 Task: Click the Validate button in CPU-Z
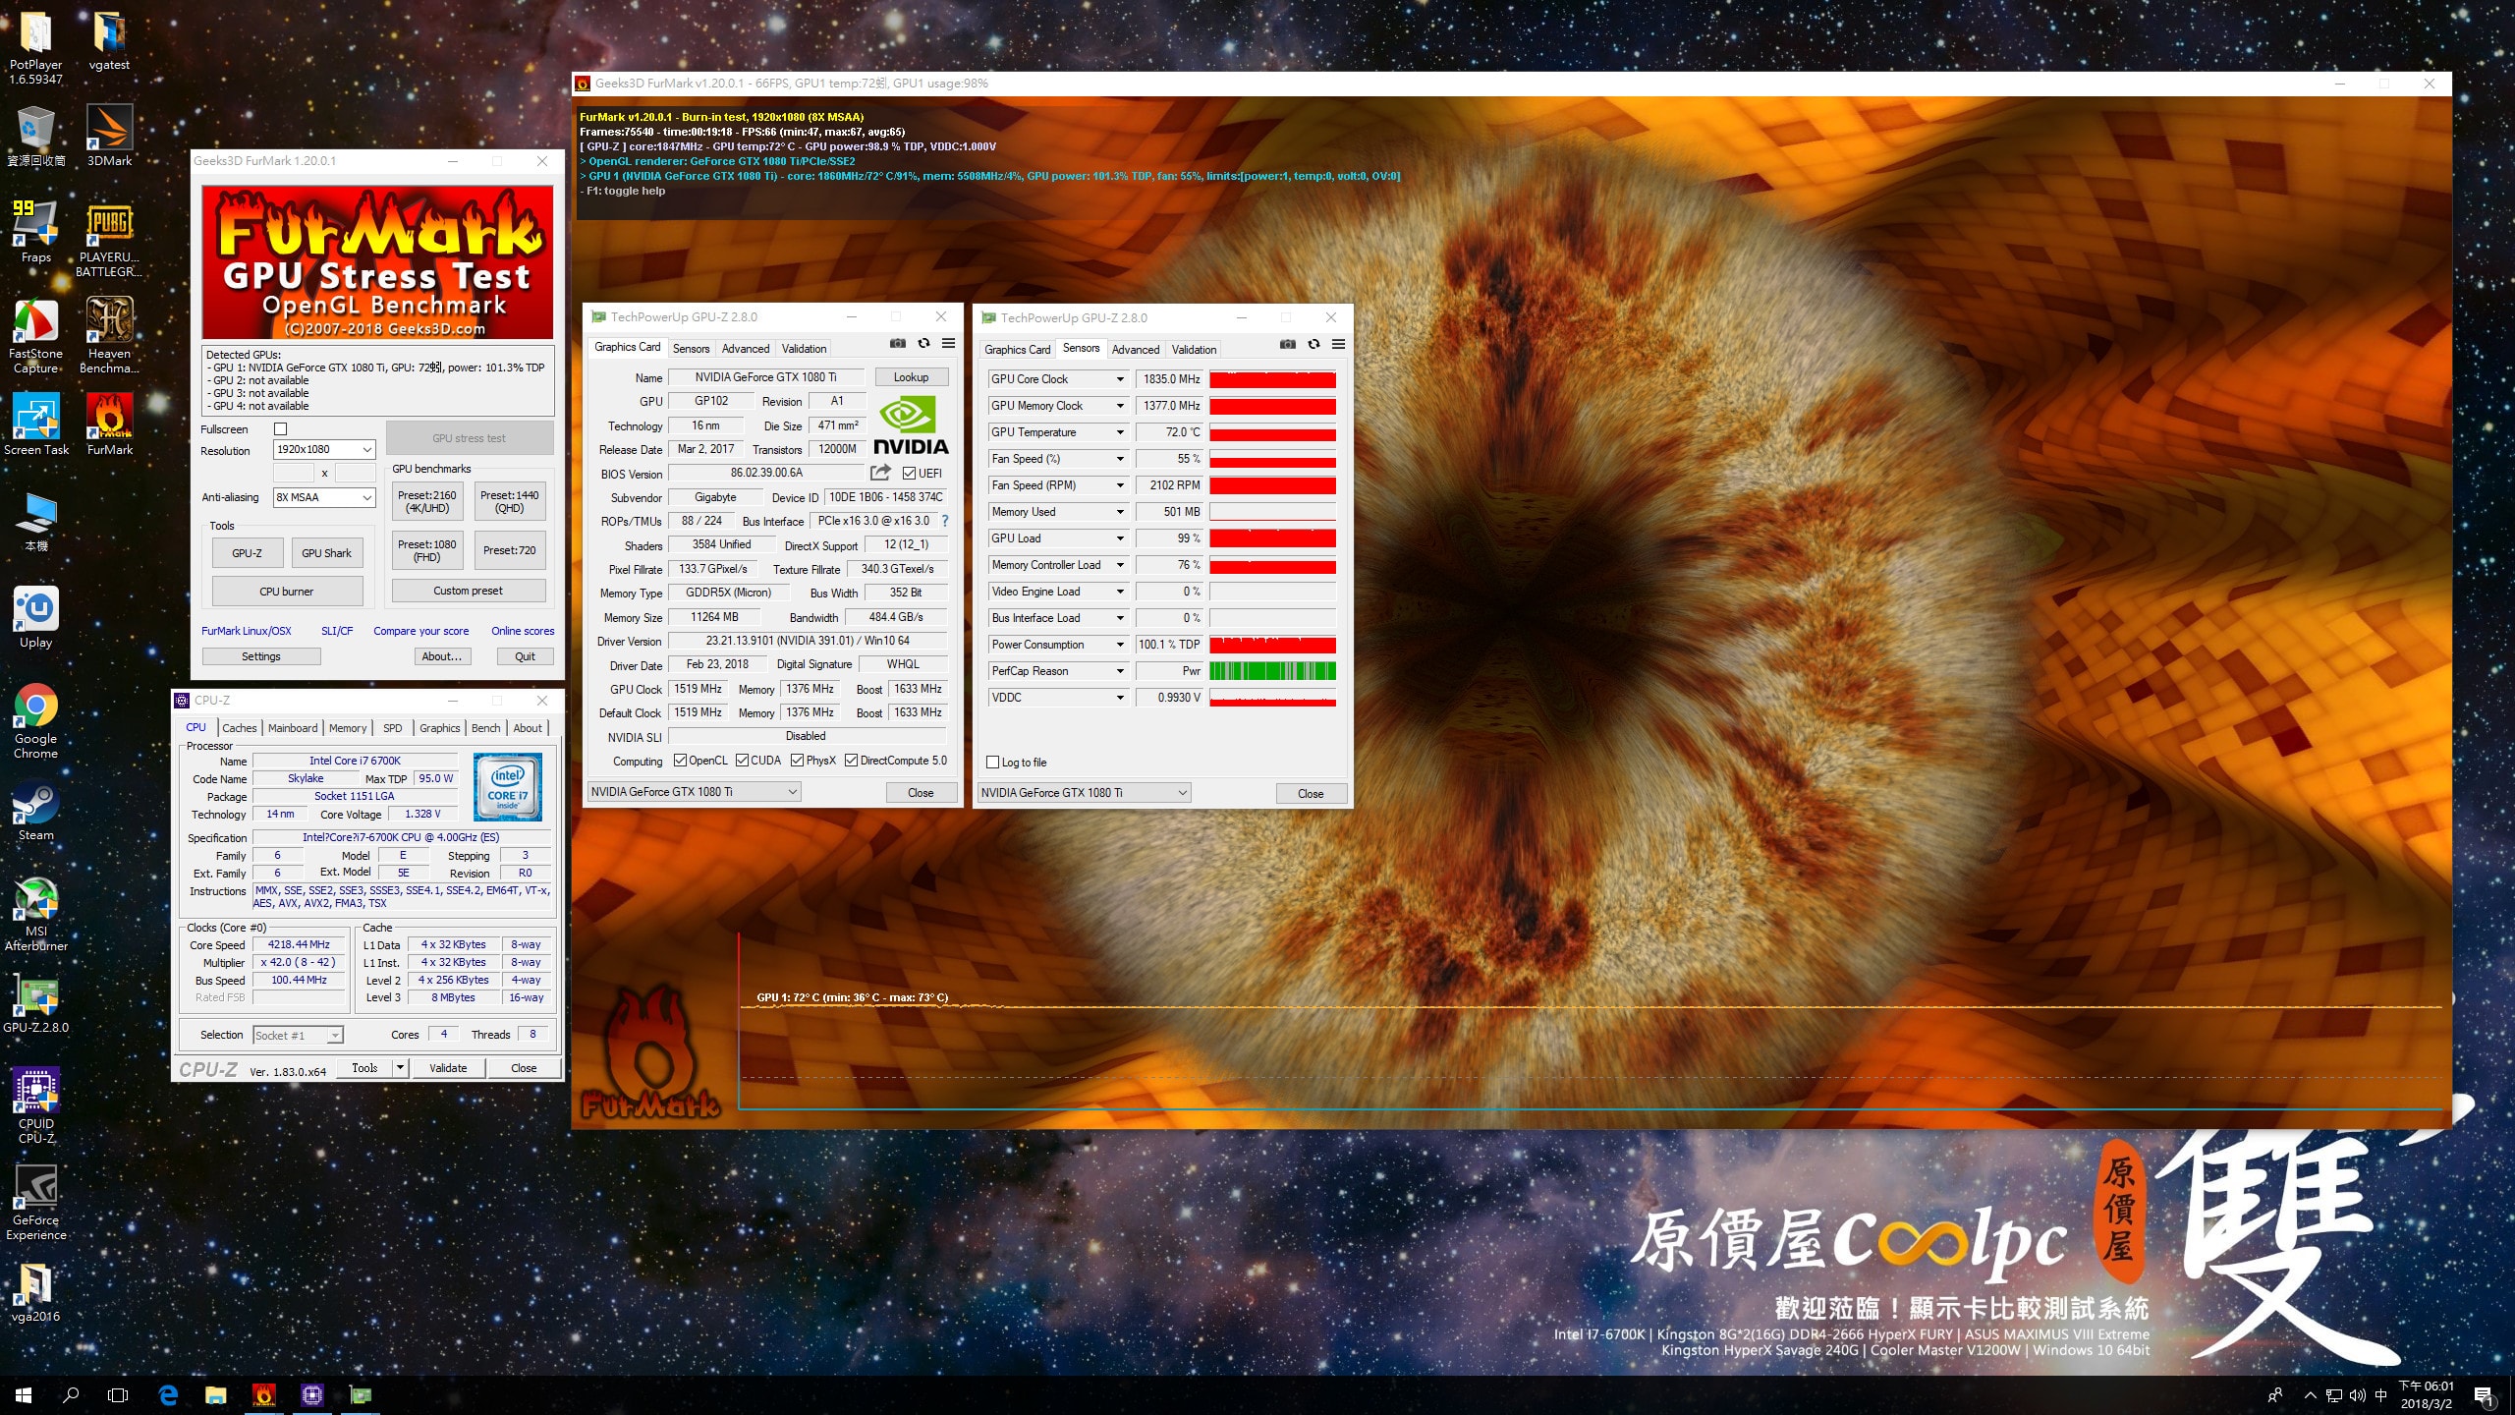(x=448, y=1068)
